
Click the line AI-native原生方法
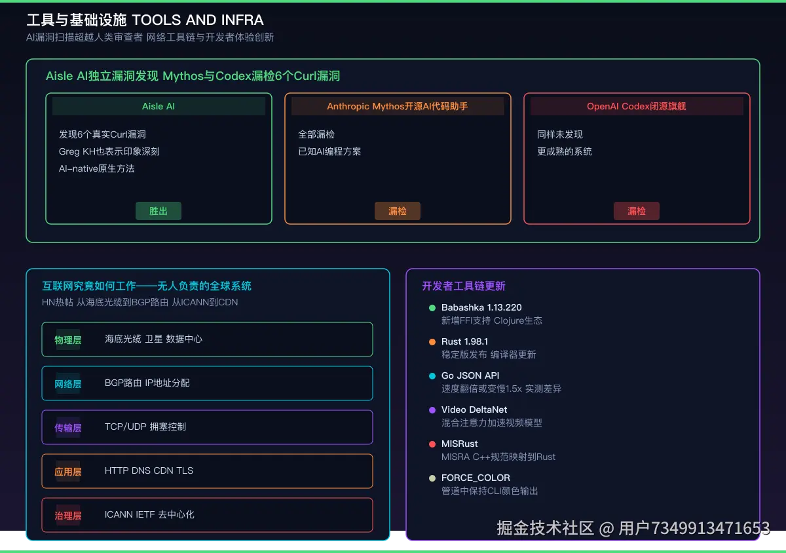pos(97,168)
